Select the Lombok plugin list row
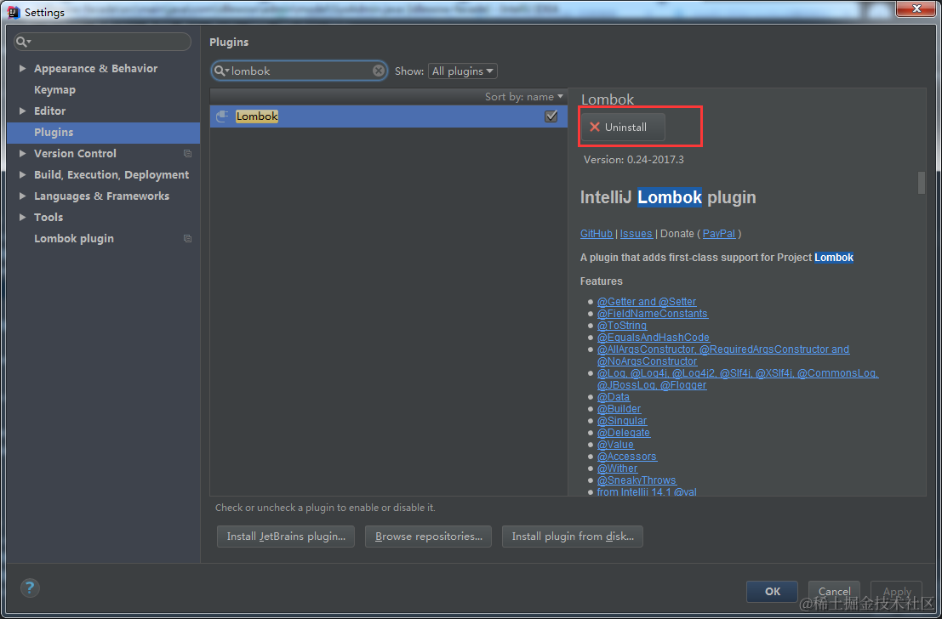 [388, 116]
